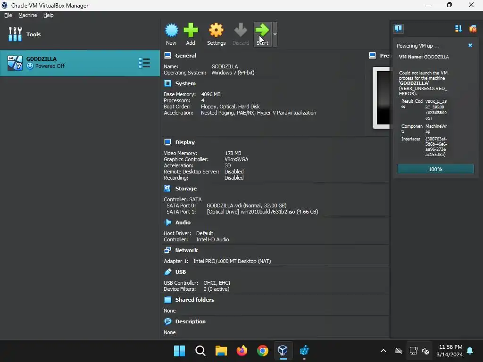This screenshot has height=362, width=483.
Task: Click the Storage section header
Action: (186, 189)
